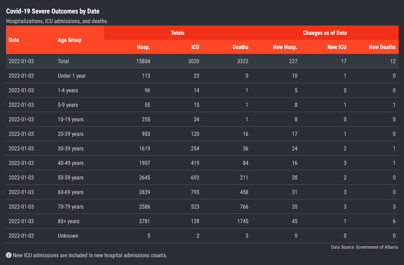This screenshot has height=265, width=404.
Task: Select ICU value 254 in 30-39 years row
Action: click(195, 148)
